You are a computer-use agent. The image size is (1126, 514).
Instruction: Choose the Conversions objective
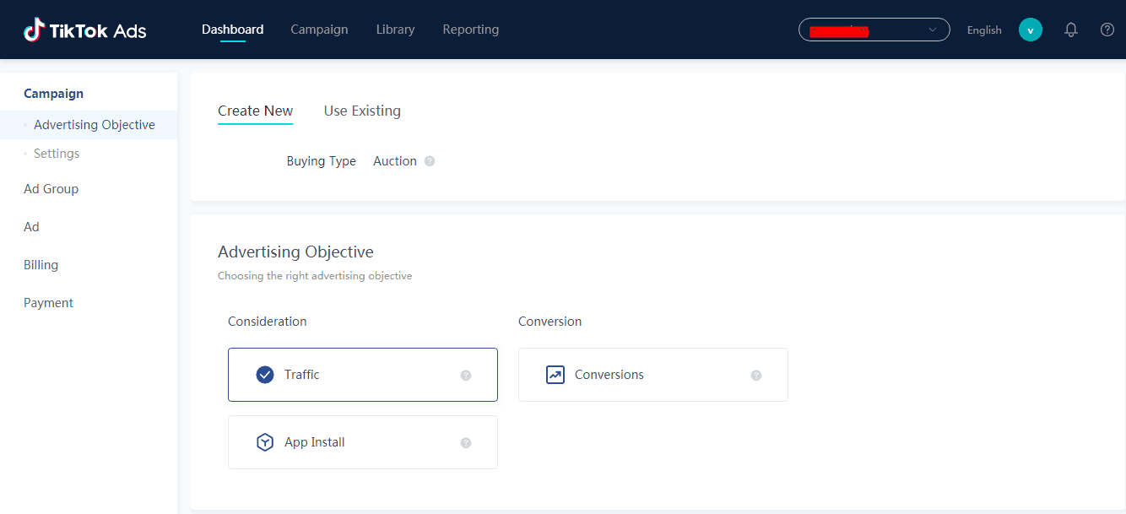(x=652, y=375)
